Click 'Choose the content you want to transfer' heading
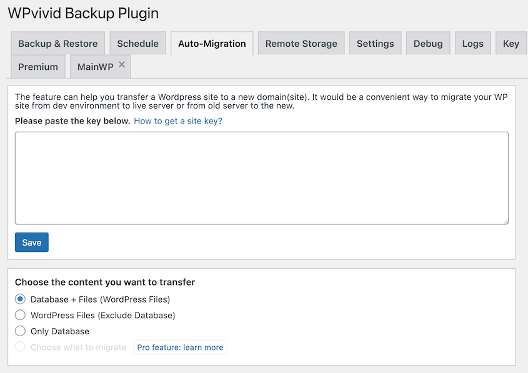Screen dimensions: 528x373 click(x=105, y=282)
